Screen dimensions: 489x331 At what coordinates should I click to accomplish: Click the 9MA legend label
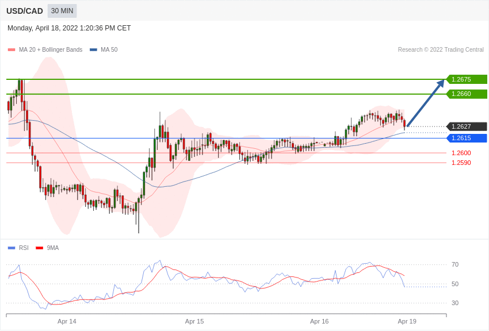pyautogui.click(x=53, y=248)
